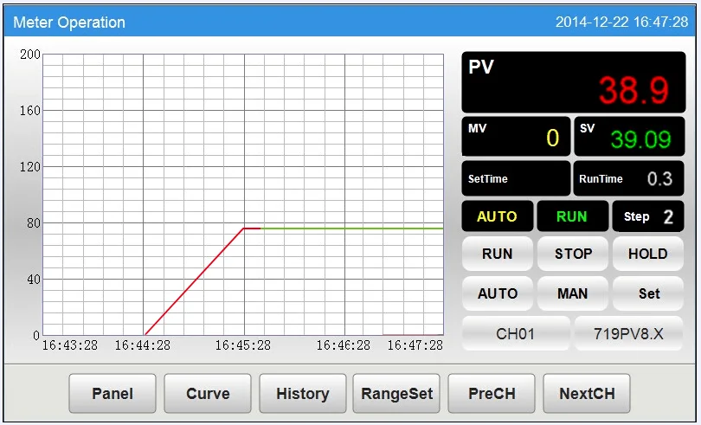Click the MV value 0 display
Screen dimensions: 701x425
[516, 137]
